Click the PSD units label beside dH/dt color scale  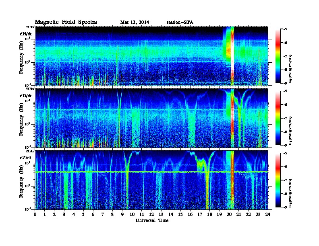(291, 69)
